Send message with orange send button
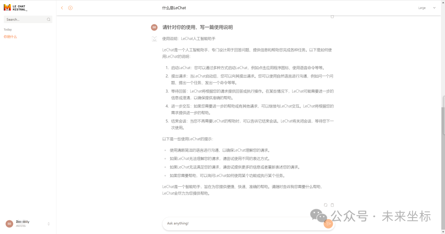The height and width of the screenshot is (234, 445). (328, 224)
